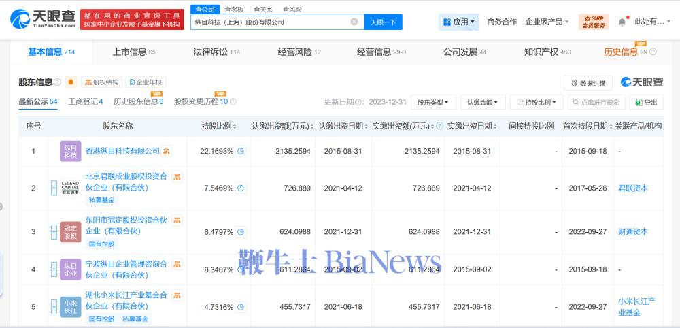Screen dimensions: 680x328
Task: Expand row 2 北京君联成业 plus toggle
Action: point(54,188)
